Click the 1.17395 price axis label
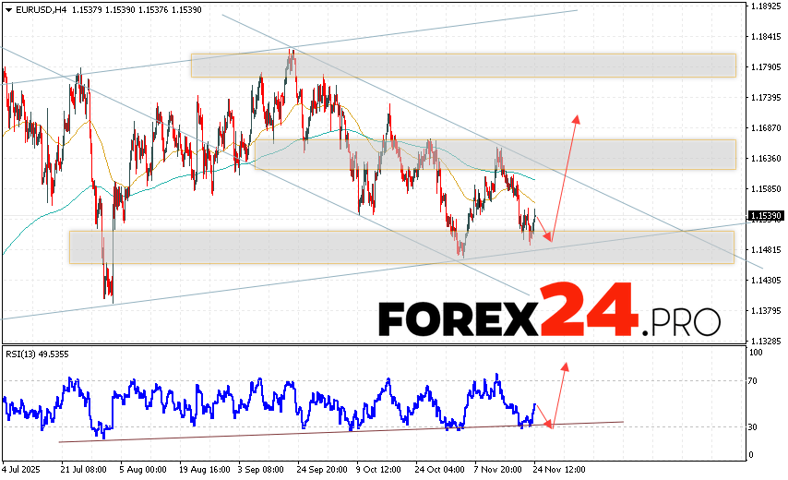Image resolution: width=788 pixels, height=480 pixels. [x=765, y=97]
